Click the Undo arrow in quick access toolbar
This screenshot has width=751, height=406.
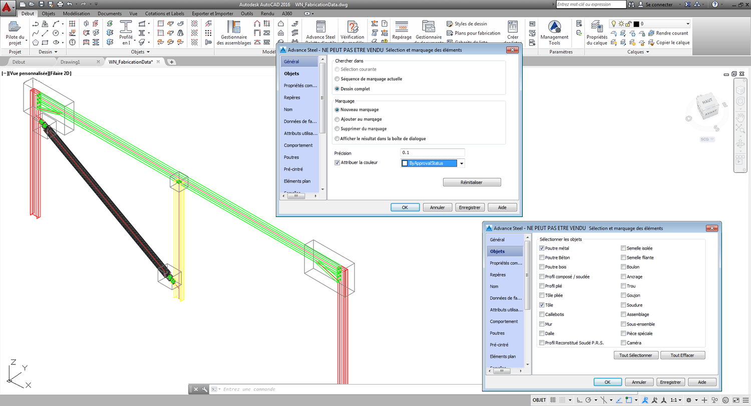70,4
